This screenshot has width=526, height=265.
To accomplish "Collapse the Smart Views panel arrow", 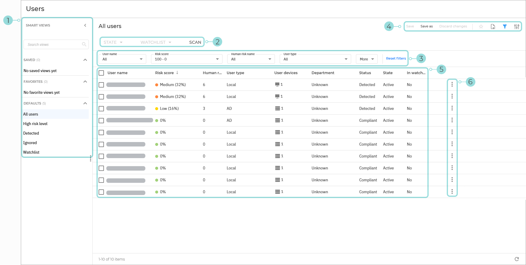I will click(x=85, y=25).
